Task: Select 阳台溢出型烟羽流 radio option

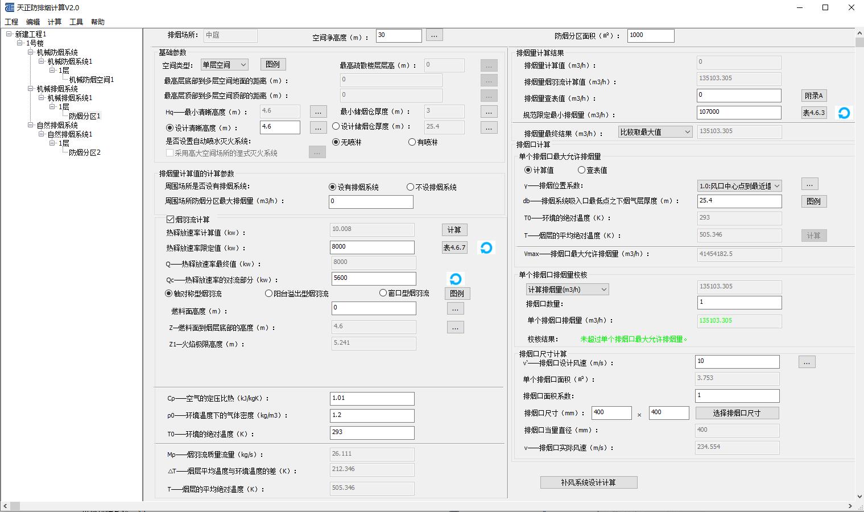Action: [x=269, y=294]
